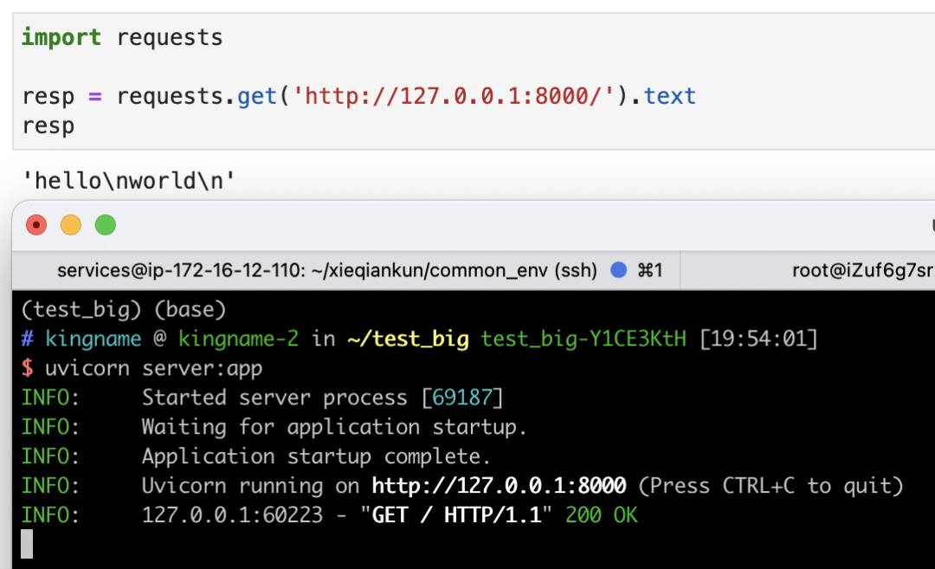Viewport: 935px width, 569px height.
Task: Switch to the services@ip-172-16-12-110 ssh tab
Action: tap(327, 270)
